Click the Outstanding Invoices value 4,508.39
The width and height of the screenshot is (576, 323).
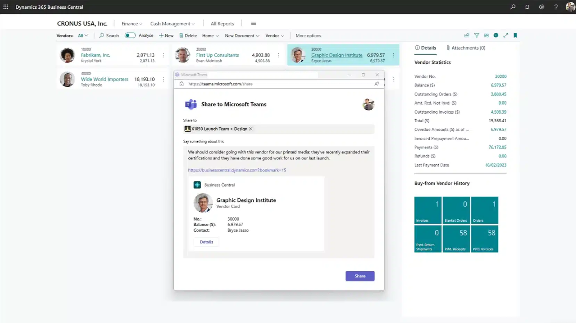499,112
